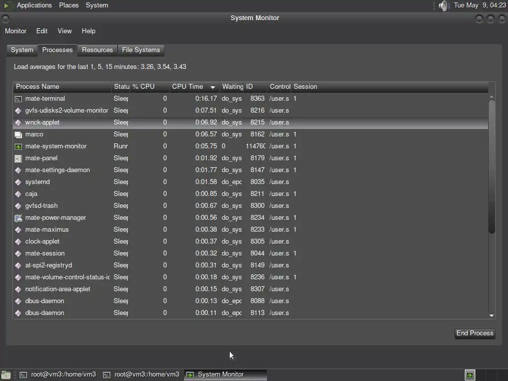Click the mate-terminal process icon

(18, 99)
